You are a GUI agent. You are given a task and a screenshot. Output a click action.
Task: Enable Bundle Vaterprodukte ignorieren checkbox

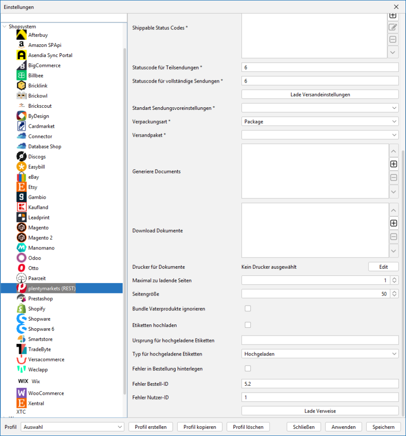coord(248,309)
